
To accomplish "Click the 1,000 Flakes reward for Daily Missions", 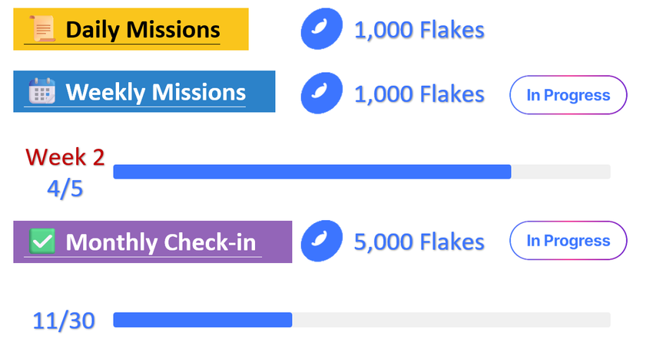I will tap(419, 31).
